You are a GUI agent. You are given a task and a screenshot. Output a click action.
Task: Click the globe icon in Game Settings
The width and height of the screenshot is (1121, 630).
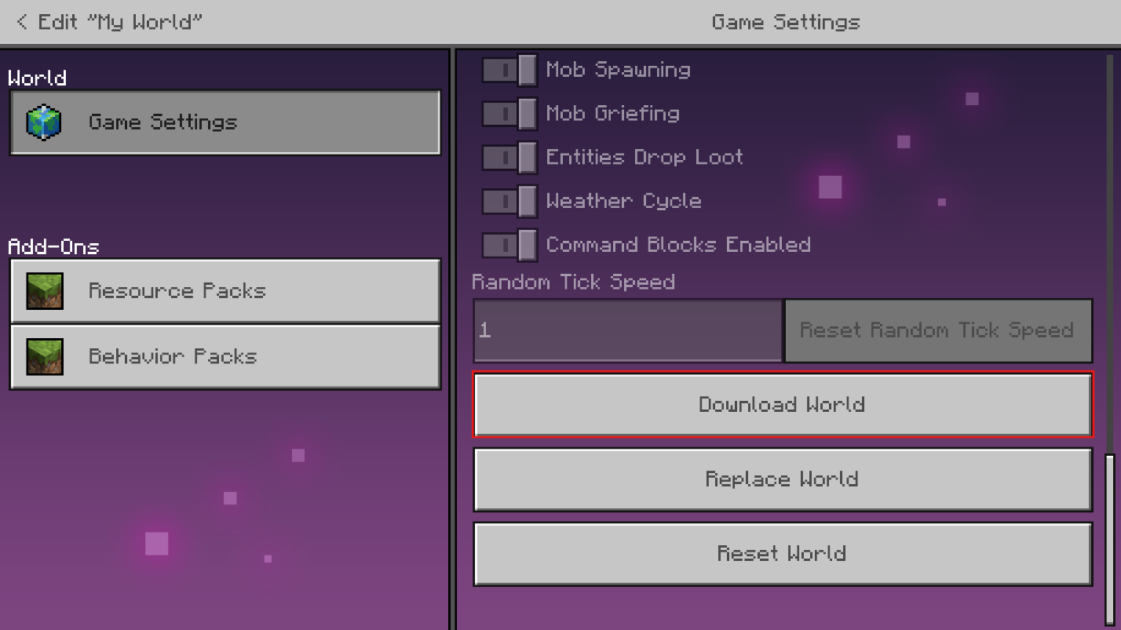pyautogui.click(x=44, y=122)
